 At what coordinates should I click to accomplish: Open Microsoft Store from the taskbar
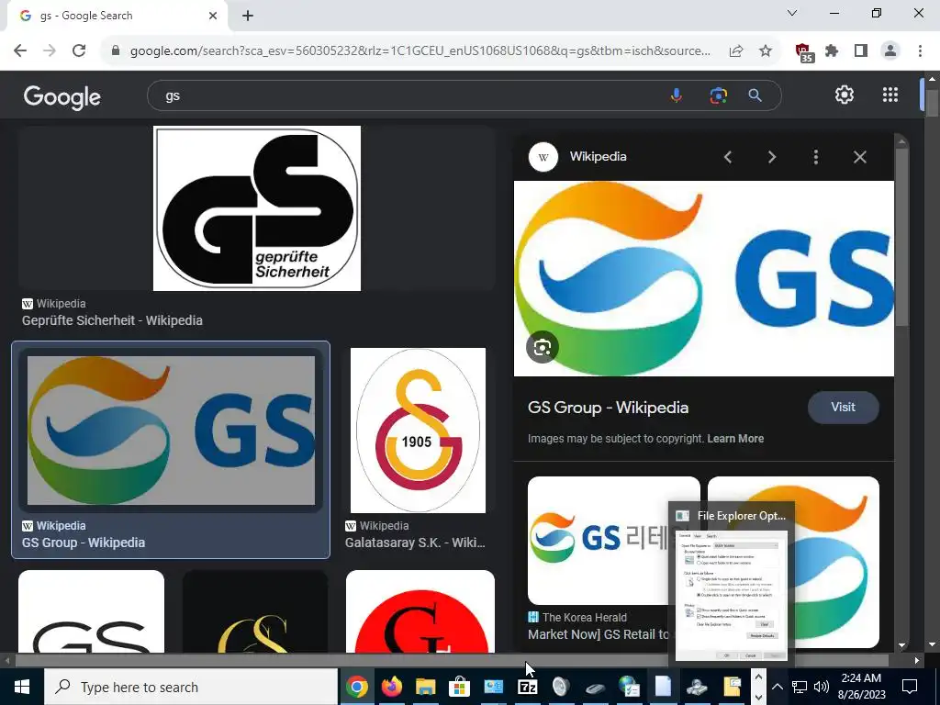tap(459, 687)
